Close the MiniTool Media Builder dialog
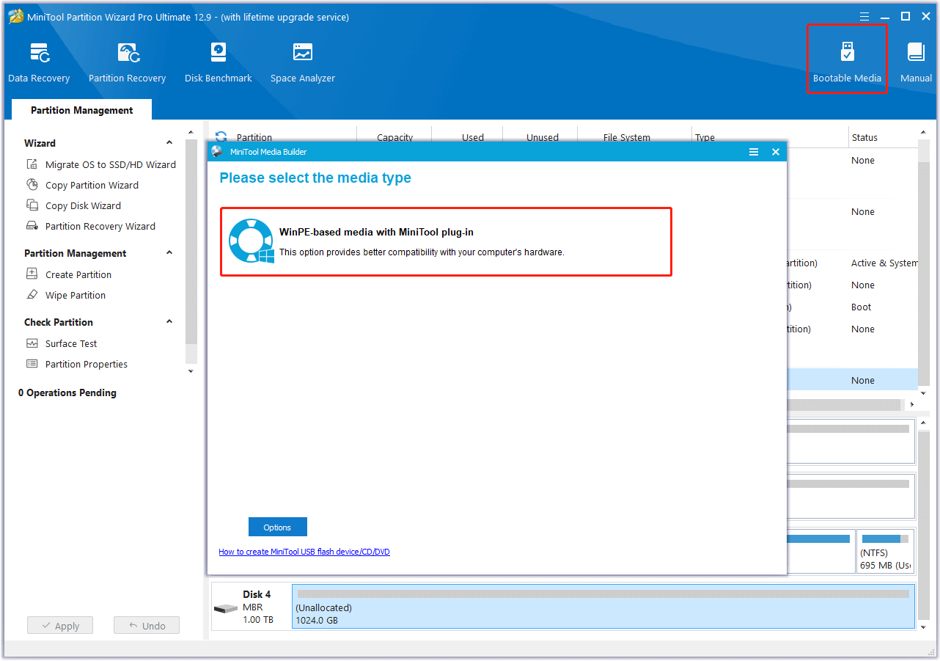 coord(775,152)
